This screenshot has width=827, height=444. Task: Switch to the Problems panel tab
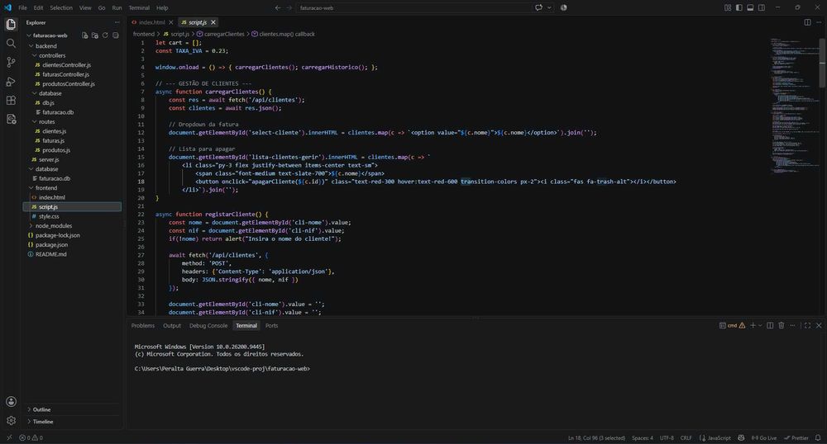click(143, 326)
